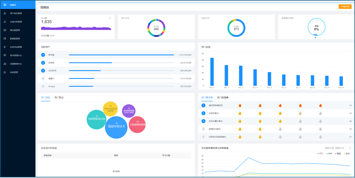Click the user name 盛鑫兴
Viewport: 355px width, 178px height.
point(51,78)
